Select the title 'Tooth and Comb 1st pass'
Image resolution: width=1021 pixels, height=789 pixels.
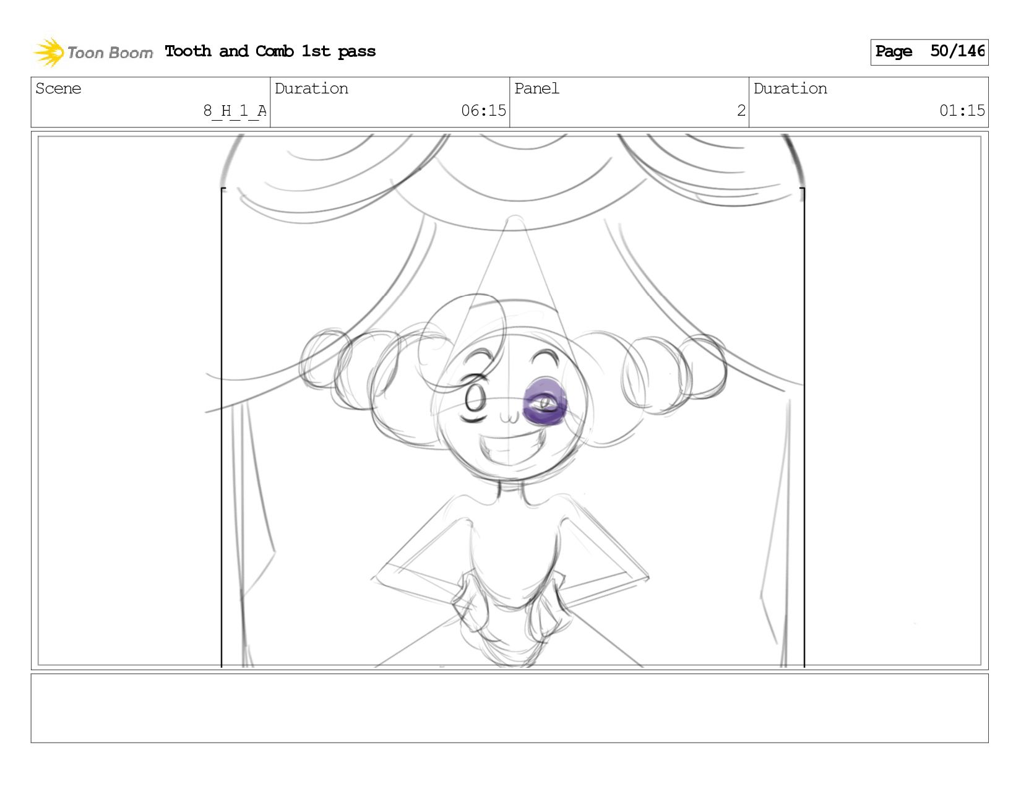click(x=270, y=51)
